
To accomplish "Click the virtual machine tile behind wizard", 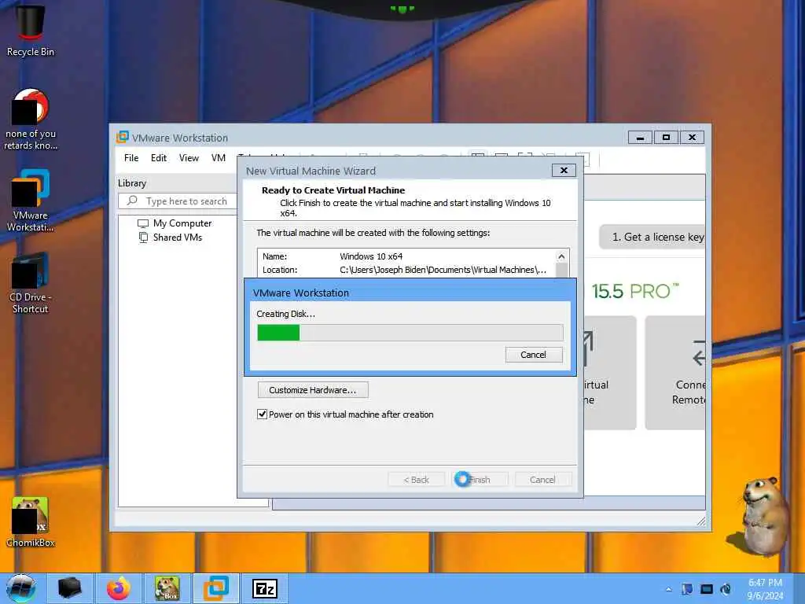I will 610,372.
